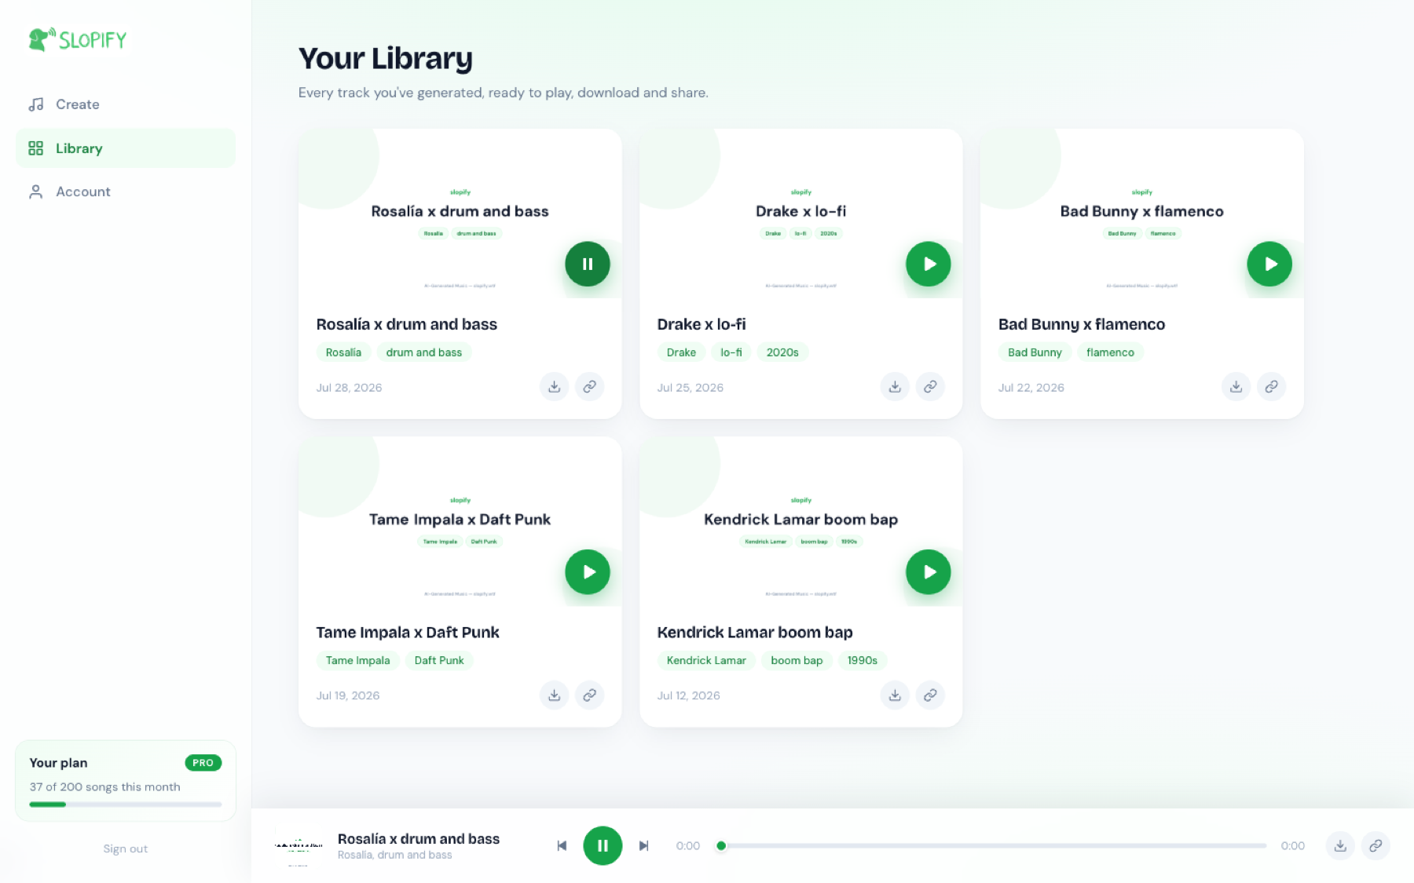Sign out of Slopify
Image resolution: width=1414 pixels, height=883 pixels.
click(x=126, y=849)
